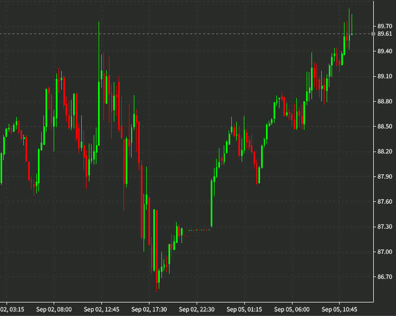Click the current price marker dot at 89.61

(373, 34)
